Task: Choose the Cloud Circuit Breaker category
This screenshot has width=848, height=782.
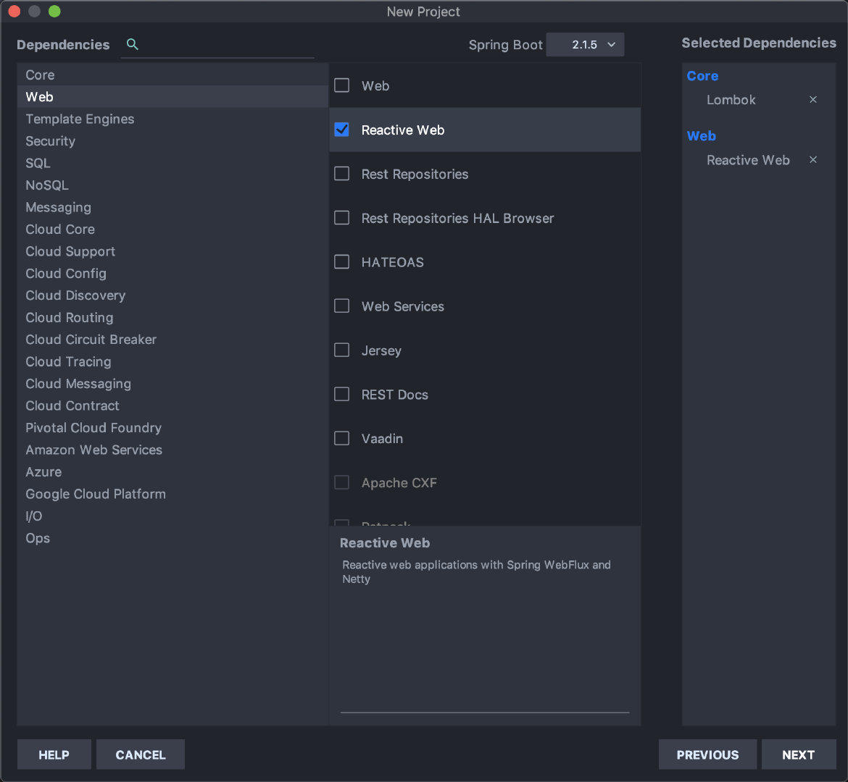Action: click(x=172, y=340)
